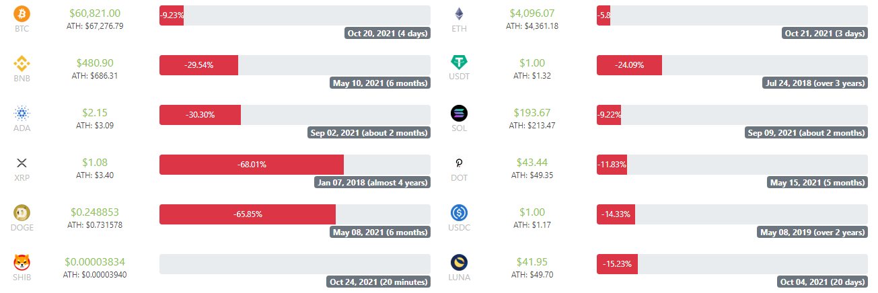This screenshot has height=293, width=878.
Task: Select the Binance BNB coin icon
Action: tap(23, 64)
